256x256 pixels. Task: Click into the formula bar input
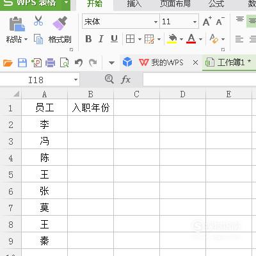200,80
